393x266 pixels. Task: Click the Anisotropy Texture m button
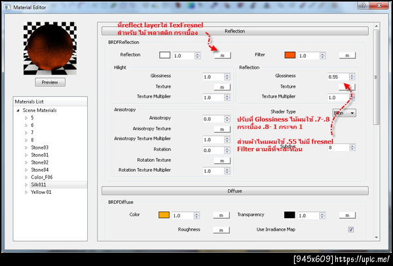[222, 129]
